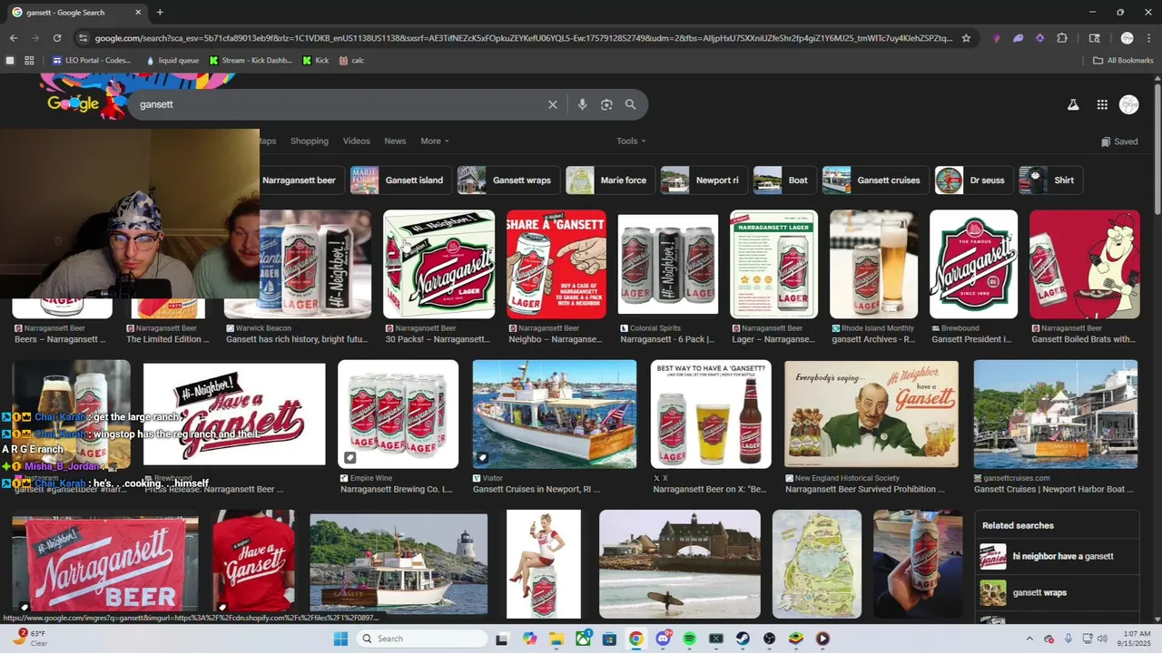The height and width of the screenshot is (653, 1162).
Task: Select the Gansett cruises filter chip
Action: coord(875,180)
